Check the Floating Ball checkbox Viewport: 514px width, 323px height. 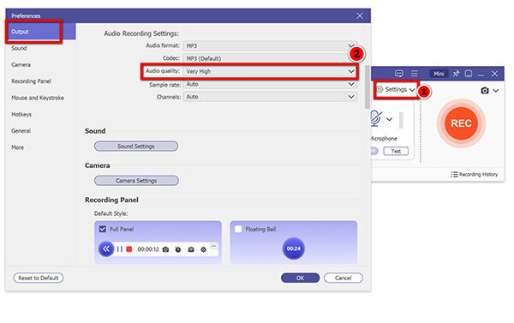point(238,229)
